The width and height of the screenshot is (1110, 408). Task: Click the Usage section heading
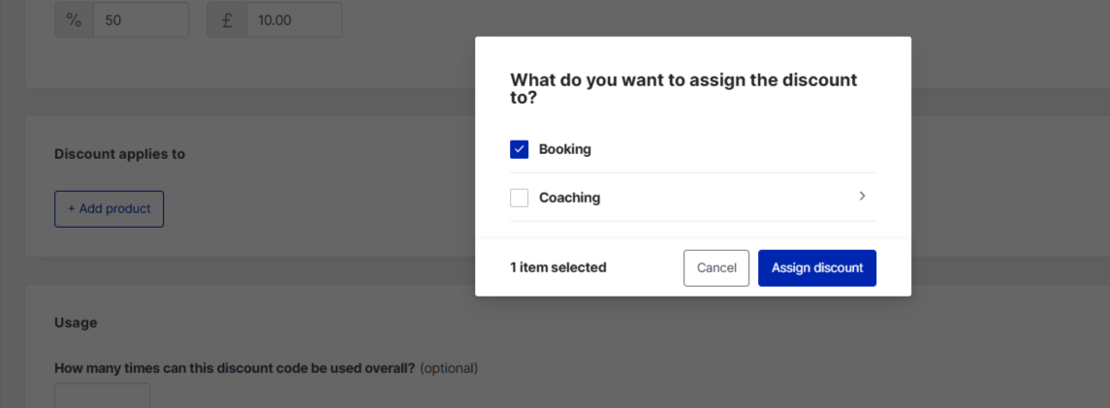tap(76, 323)
